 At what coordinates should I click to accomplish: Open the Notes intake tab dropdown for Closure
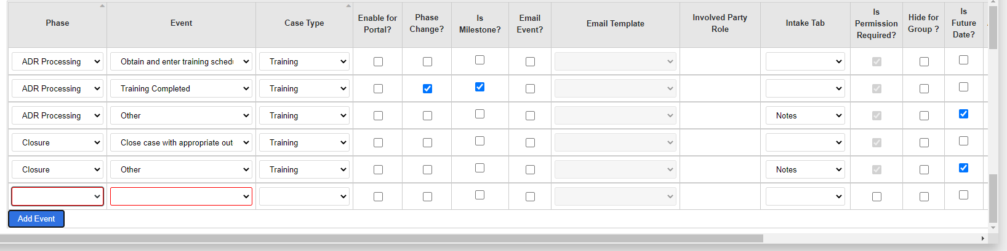(805, 169)
